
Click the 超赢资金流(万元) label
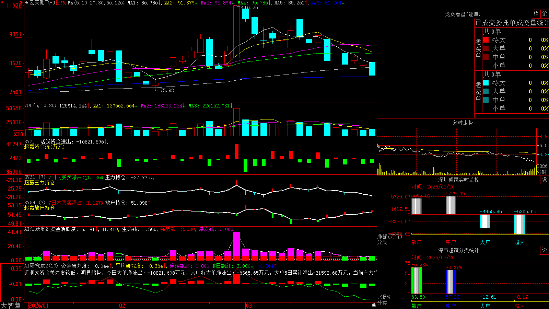click(x=44, y=147)
